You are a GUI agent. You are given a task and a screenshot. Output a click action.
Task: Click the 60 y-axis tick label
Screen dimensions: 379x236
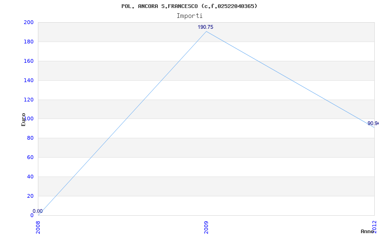(x=30, y=158)
